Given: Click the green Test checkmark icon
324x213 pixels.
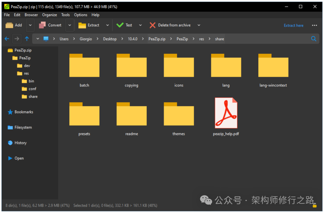Looking at the screenshot, I should 120,25.
